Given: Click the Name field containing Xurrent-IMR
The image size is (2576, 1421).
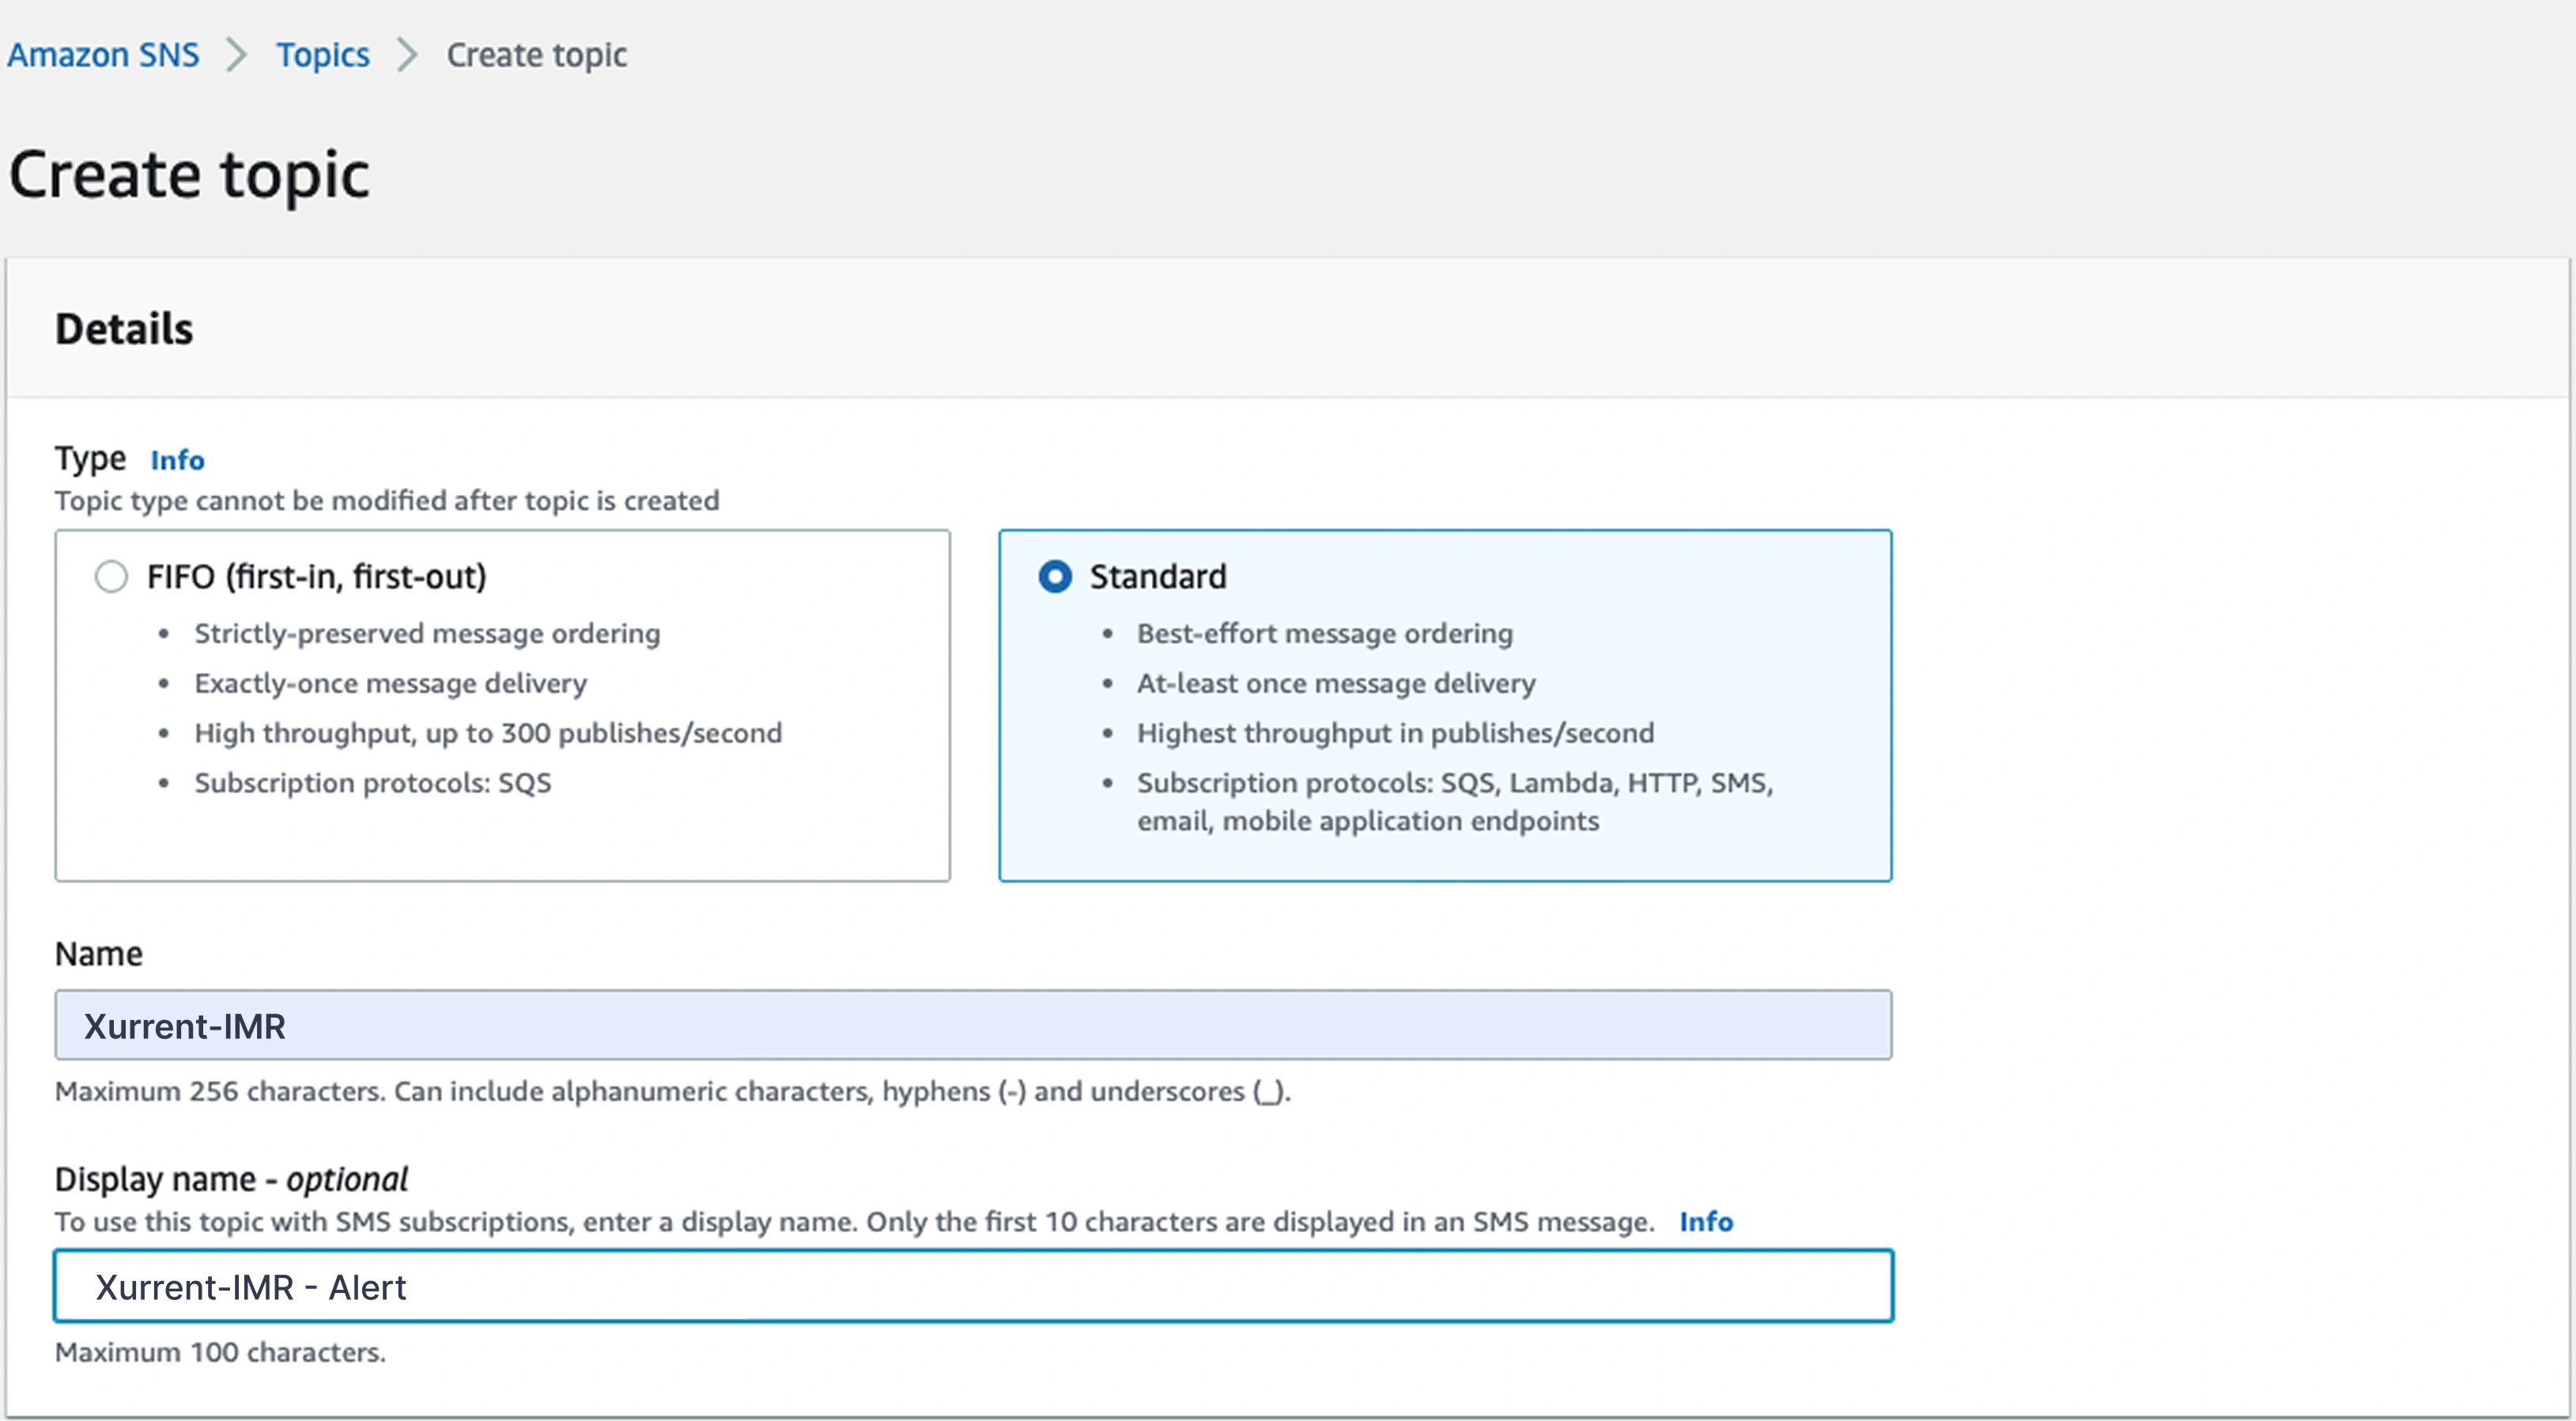Looking at the screenshot, I should pyautogui.click(x=972, y=1026).
